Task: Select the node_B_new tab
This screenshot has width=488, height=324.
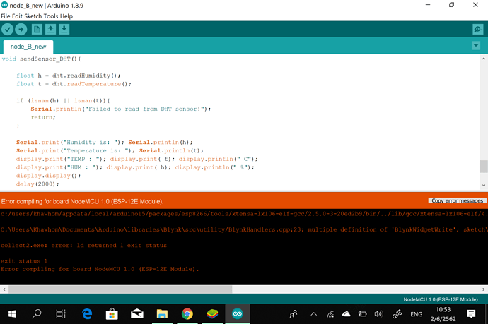Action: (28, 47)
